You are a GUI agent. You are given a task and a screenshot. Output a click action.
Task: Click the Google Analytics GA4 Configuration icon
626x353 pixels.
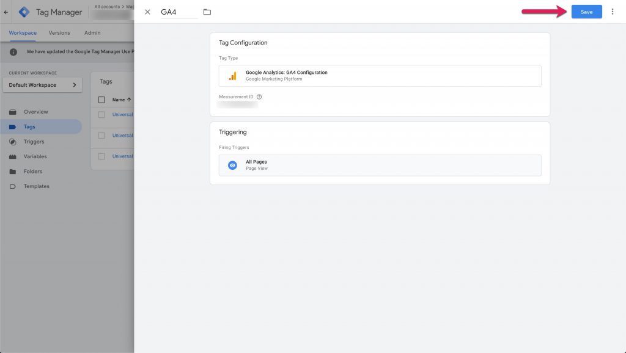pyautogui.click(x=232, y=76)
